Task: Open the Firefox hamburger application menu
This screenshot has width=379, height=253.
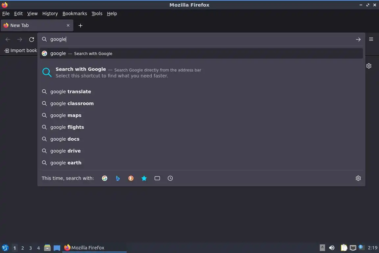Action: point(371,39)
